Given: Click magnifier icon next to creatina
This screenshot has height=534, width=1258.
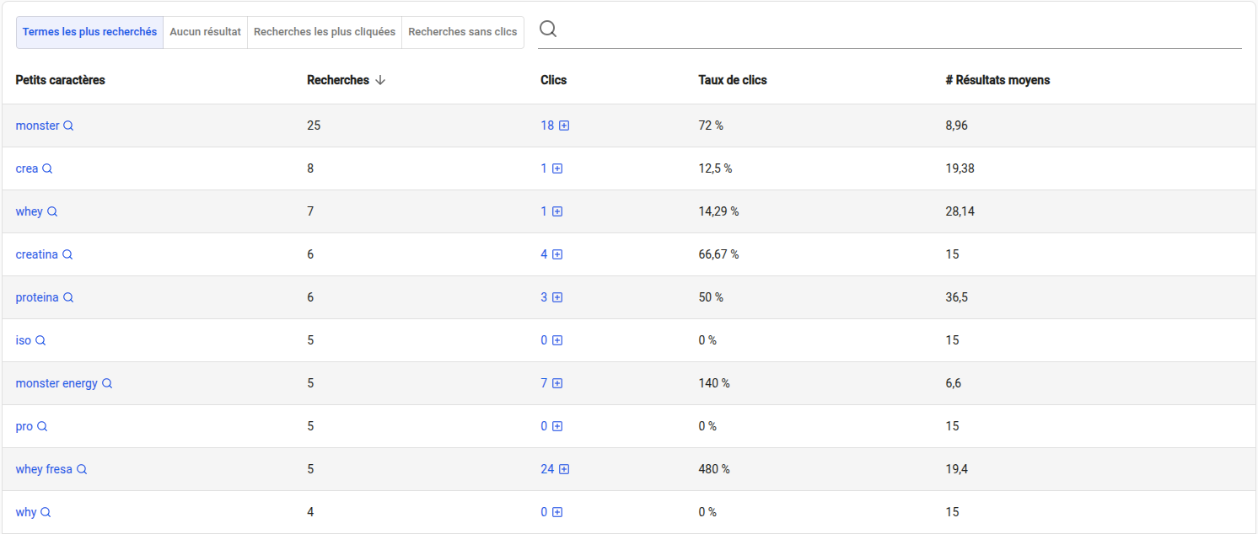Looking at the screenshot, I should tap(67, 254).
